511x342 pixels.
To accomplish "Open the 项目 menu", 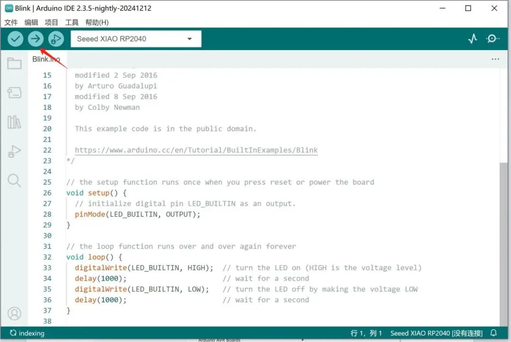I will (x=52, y=22).
